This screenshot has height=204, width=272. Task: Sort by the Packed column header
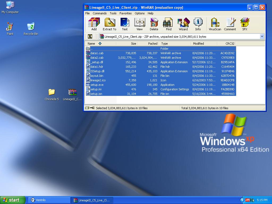(x=148, y=44)
